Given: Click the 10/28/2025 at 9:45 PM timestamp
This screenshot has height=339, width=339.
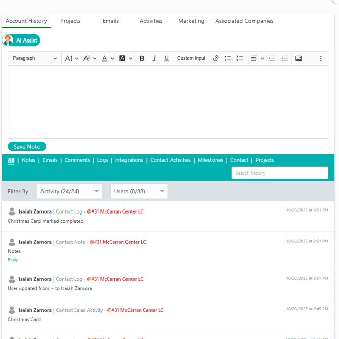Looking at the screenshot, I should coord(307,309).
